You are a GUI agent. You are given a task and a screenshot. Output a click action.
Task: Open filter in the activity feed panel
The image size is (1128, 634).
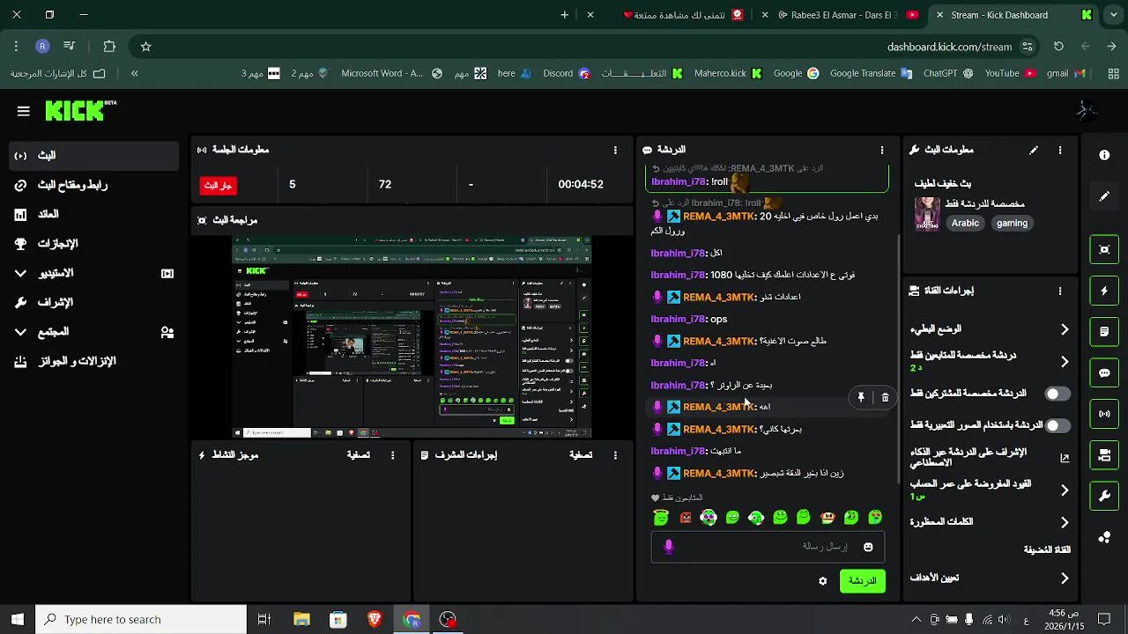pyautogui.click(x=359, y=455)
